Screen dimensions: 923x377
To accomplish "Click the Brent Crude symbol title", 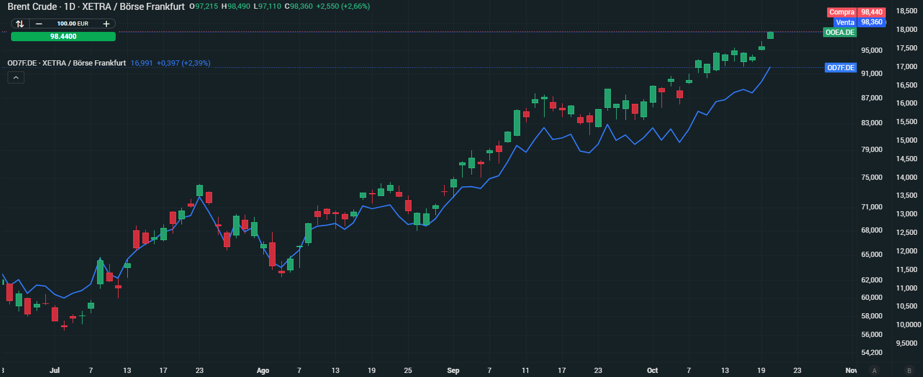I will click(x=33, y=6).
